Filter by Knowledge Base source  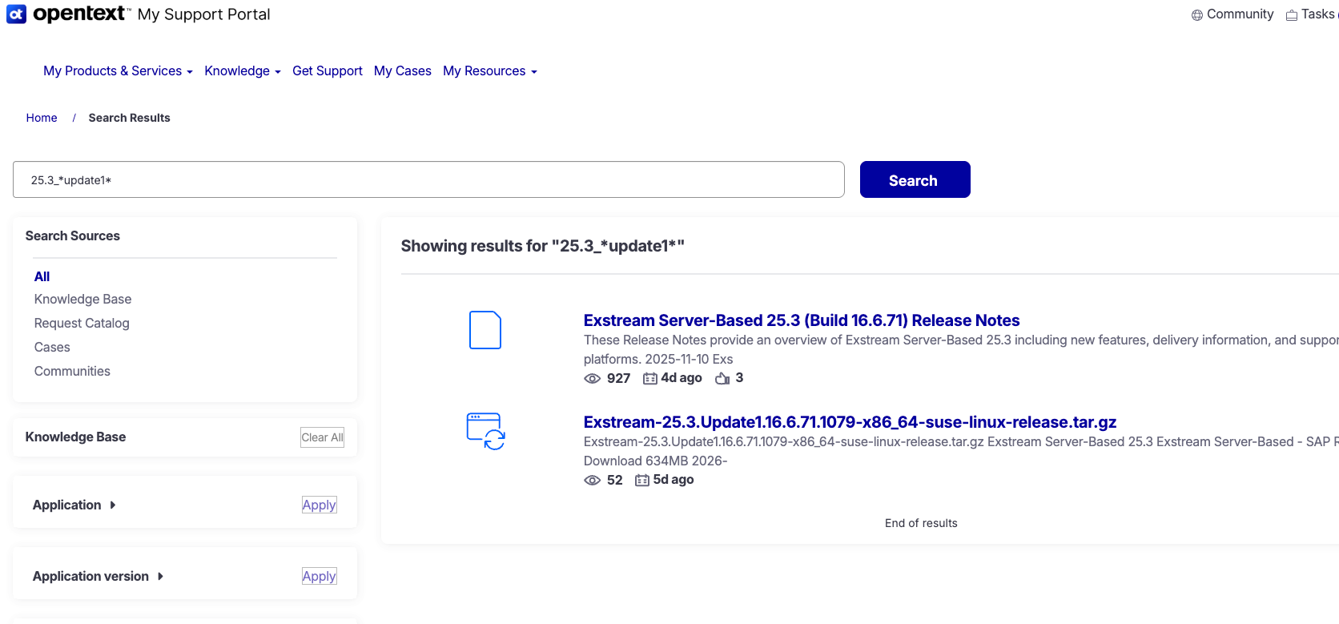coord(82,299)
